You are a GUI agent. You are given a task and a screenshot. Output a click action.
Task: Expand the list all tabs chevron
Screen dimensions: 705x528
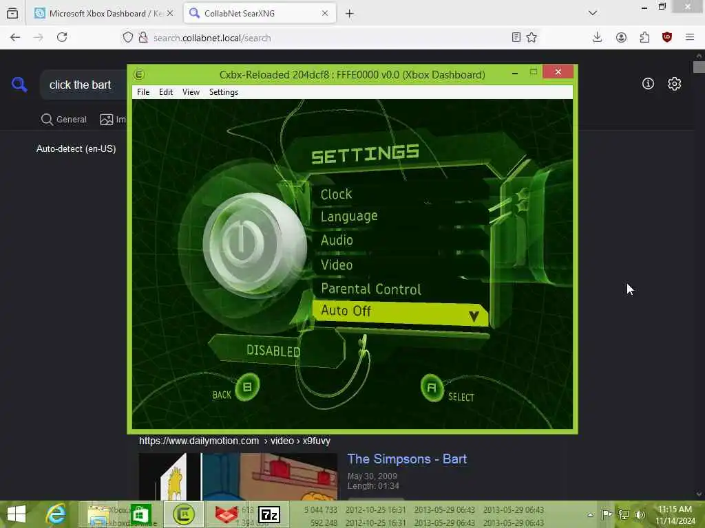coord(593,13)
